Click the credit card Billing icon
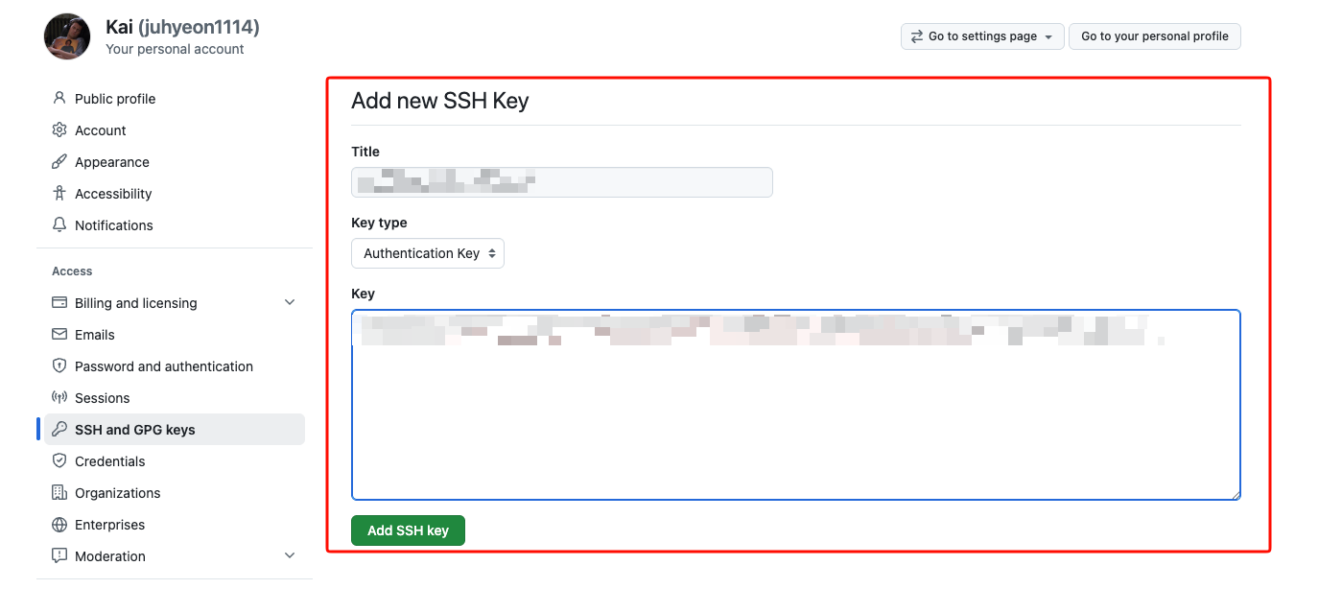Viewport: 1342px width, 589px height. pyautogui.click(x=59, y=302)
